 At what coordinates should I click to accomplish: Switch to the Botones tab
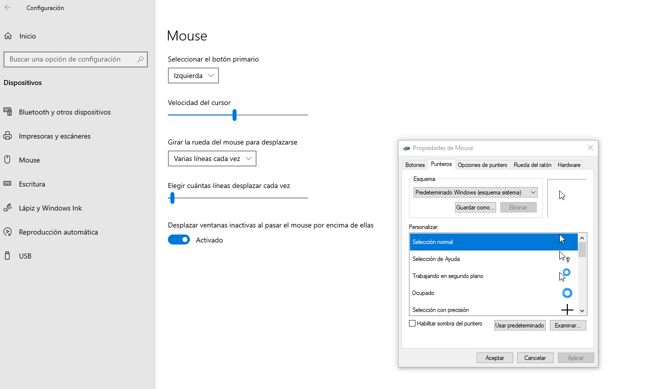(x=415, y=165)
